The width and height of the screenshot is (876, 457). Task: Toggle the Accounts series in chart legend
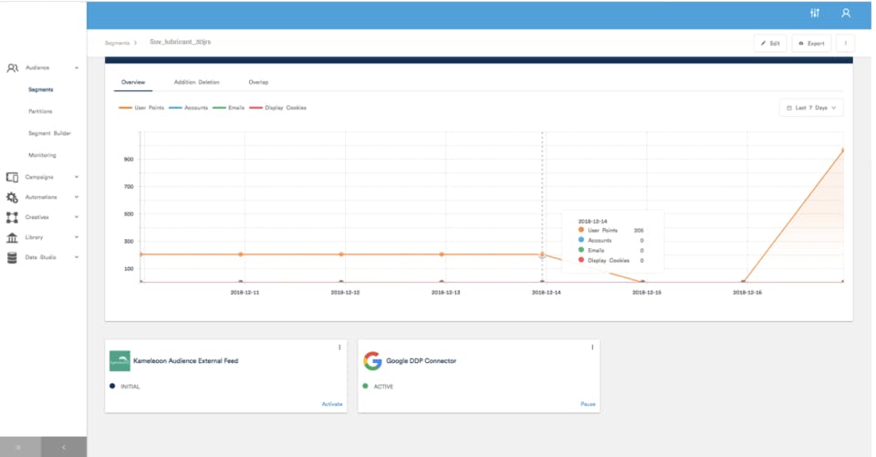pos(190,108)
